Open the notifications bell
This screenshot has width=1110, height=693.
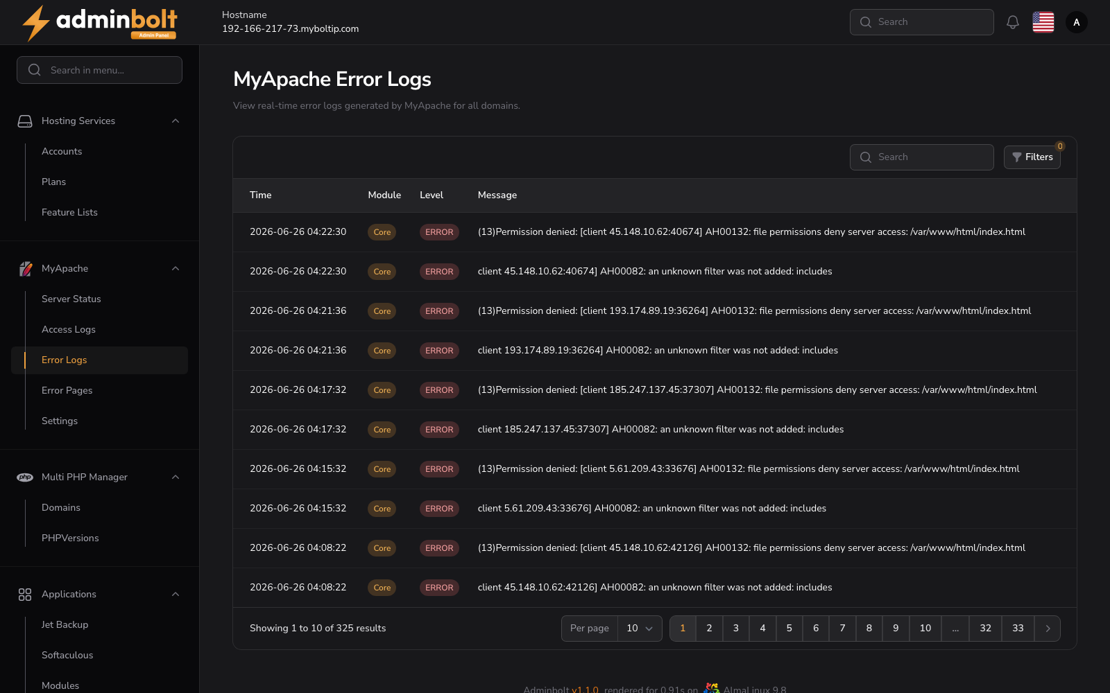(x=1013, y=22)
